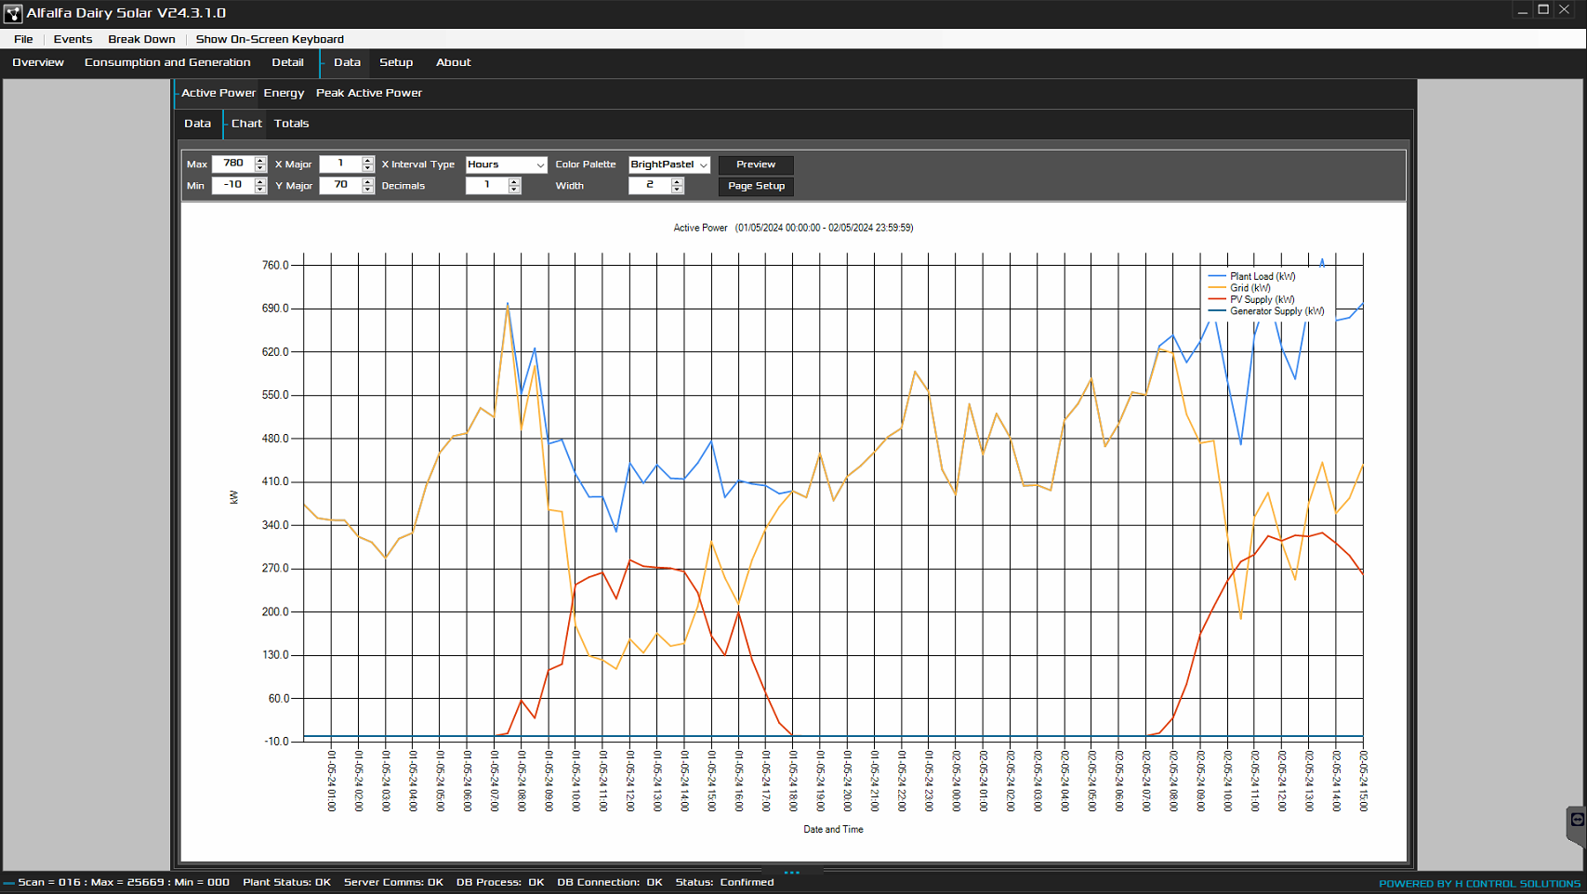The width and height of the screenshot is (1587, 894).
Task: Click the Page Setup button
Action: pos(756,186)
